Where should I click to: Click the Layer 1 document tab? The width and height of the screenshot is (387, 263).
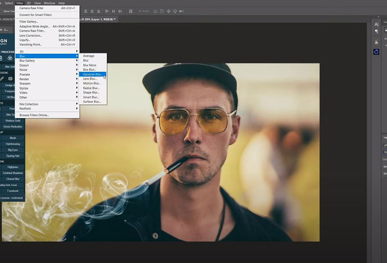coord(96,19)
